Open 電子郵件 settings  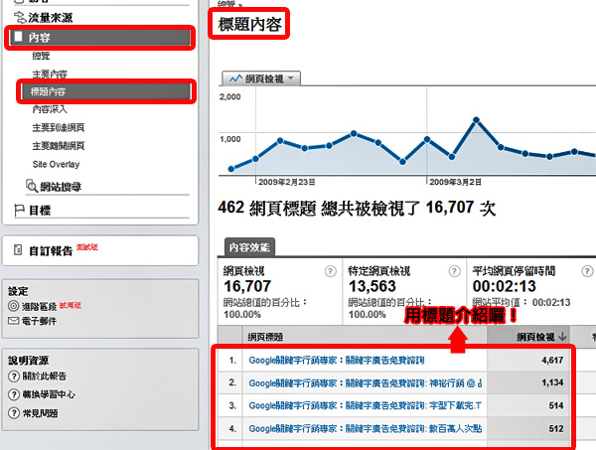click(39, 321)
